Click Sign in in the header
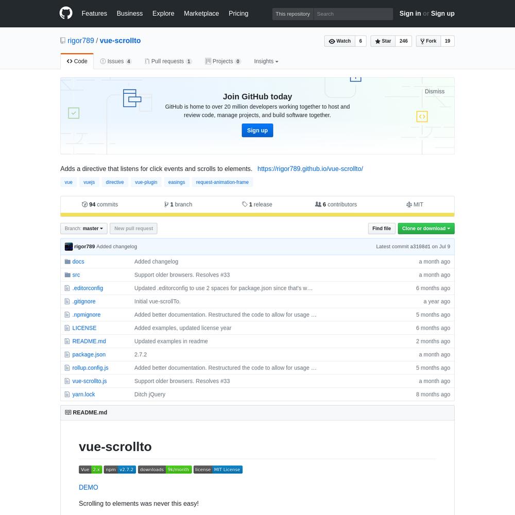Screen dimensions: 515x515 click(x=410, y=13)
